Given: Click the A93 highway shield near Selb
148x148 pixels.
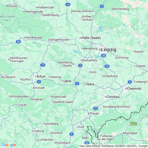Looking at the screenshot, I should 87,143.
